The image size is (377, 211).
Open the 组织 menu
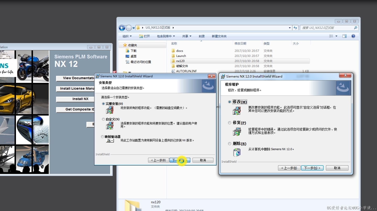pos(127,36)
